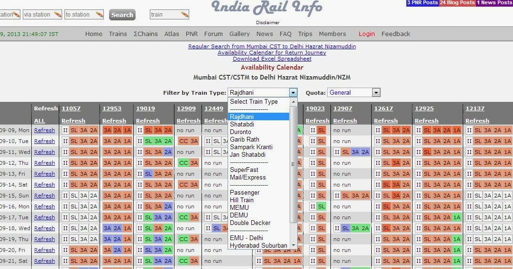Open the Atlas menu item

172,34
